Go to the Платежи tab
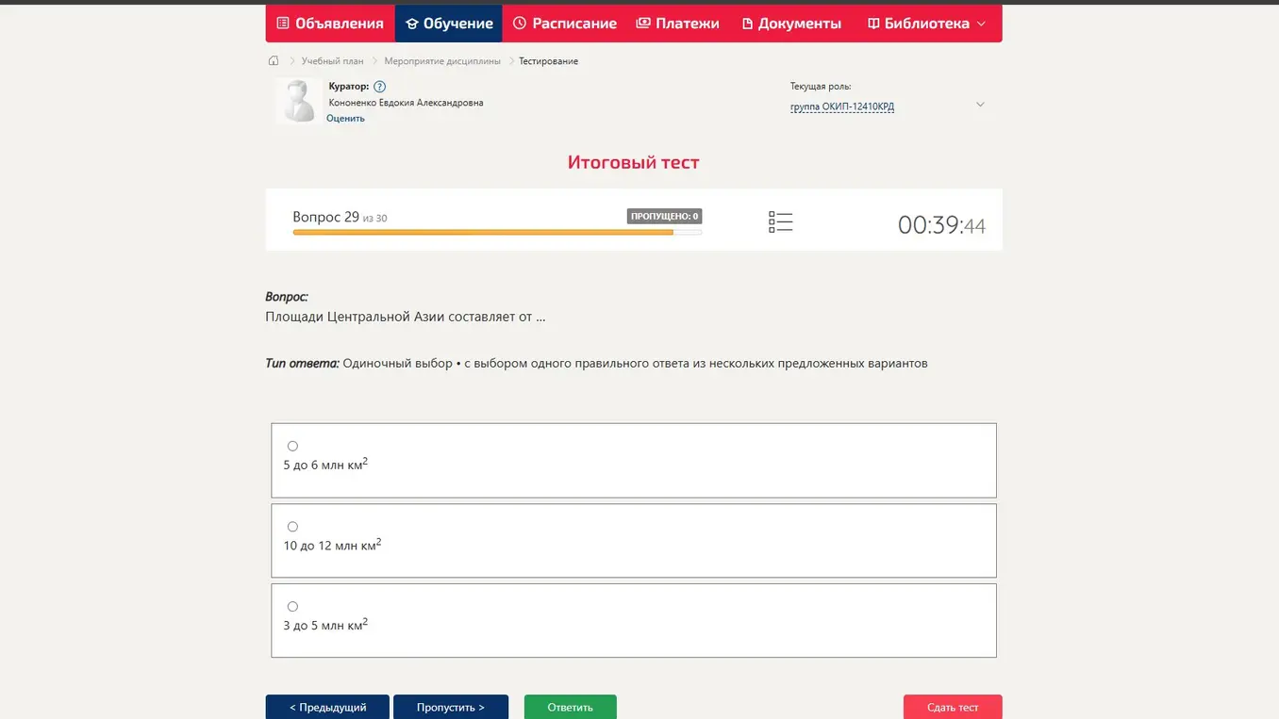 [677, 24]
